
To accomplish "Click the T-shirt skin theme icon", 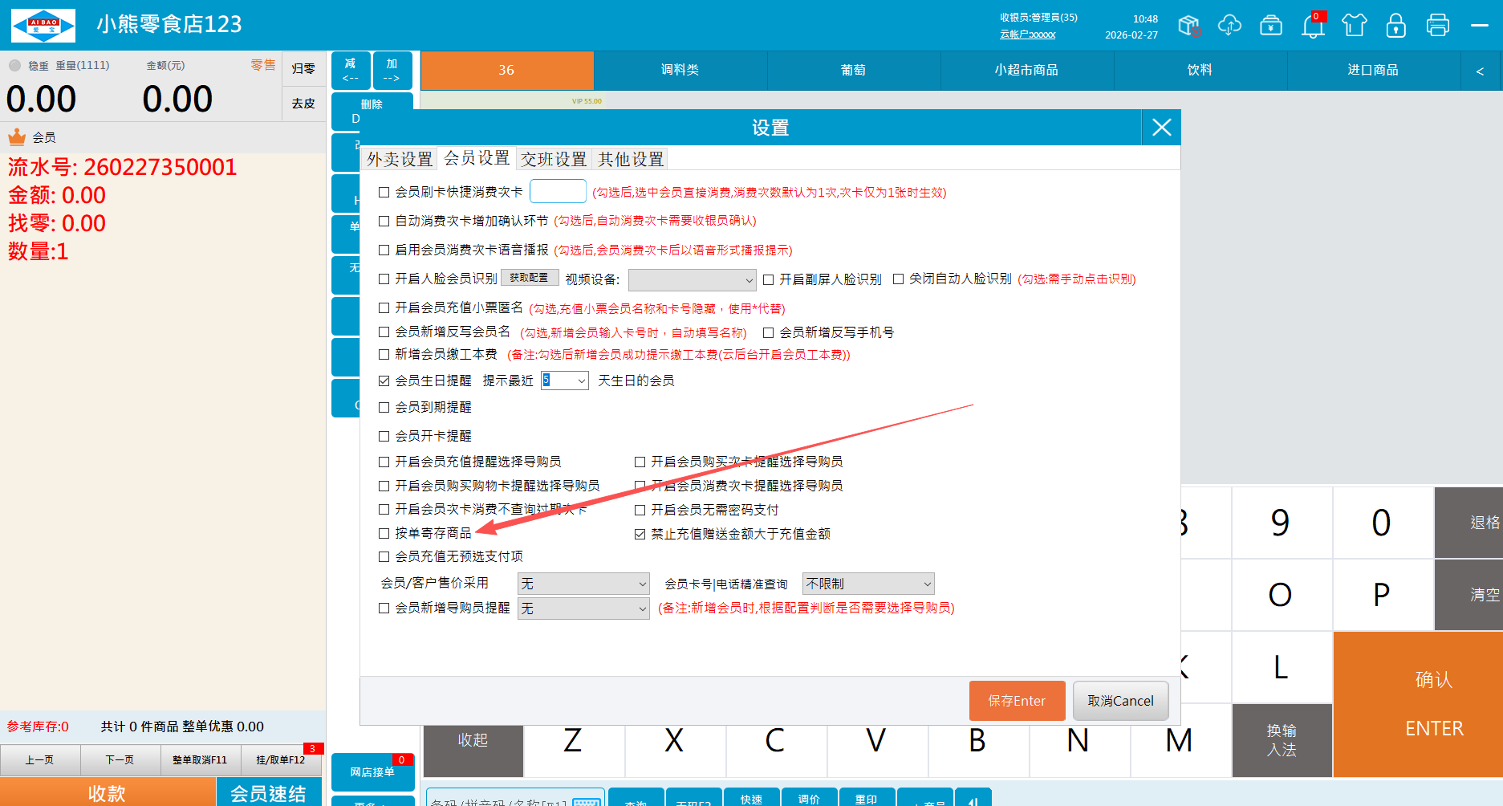I will [x=1354, y=26].
